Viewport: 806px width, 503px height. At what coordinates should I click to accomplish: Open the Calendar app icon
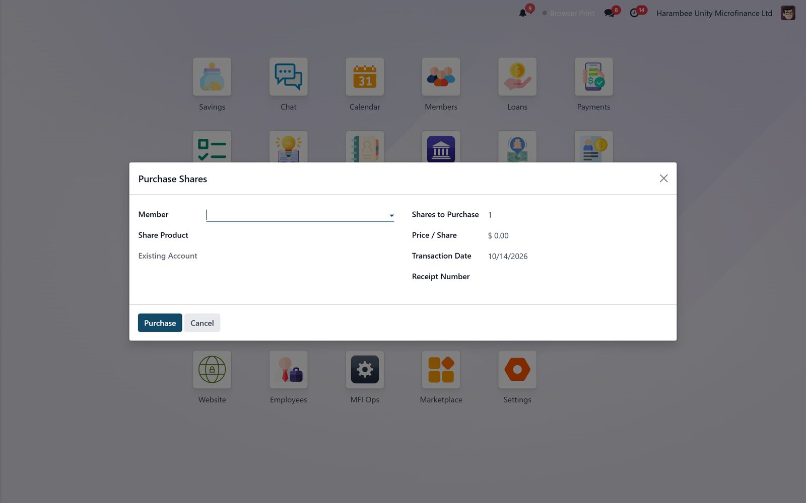[365, 76]
